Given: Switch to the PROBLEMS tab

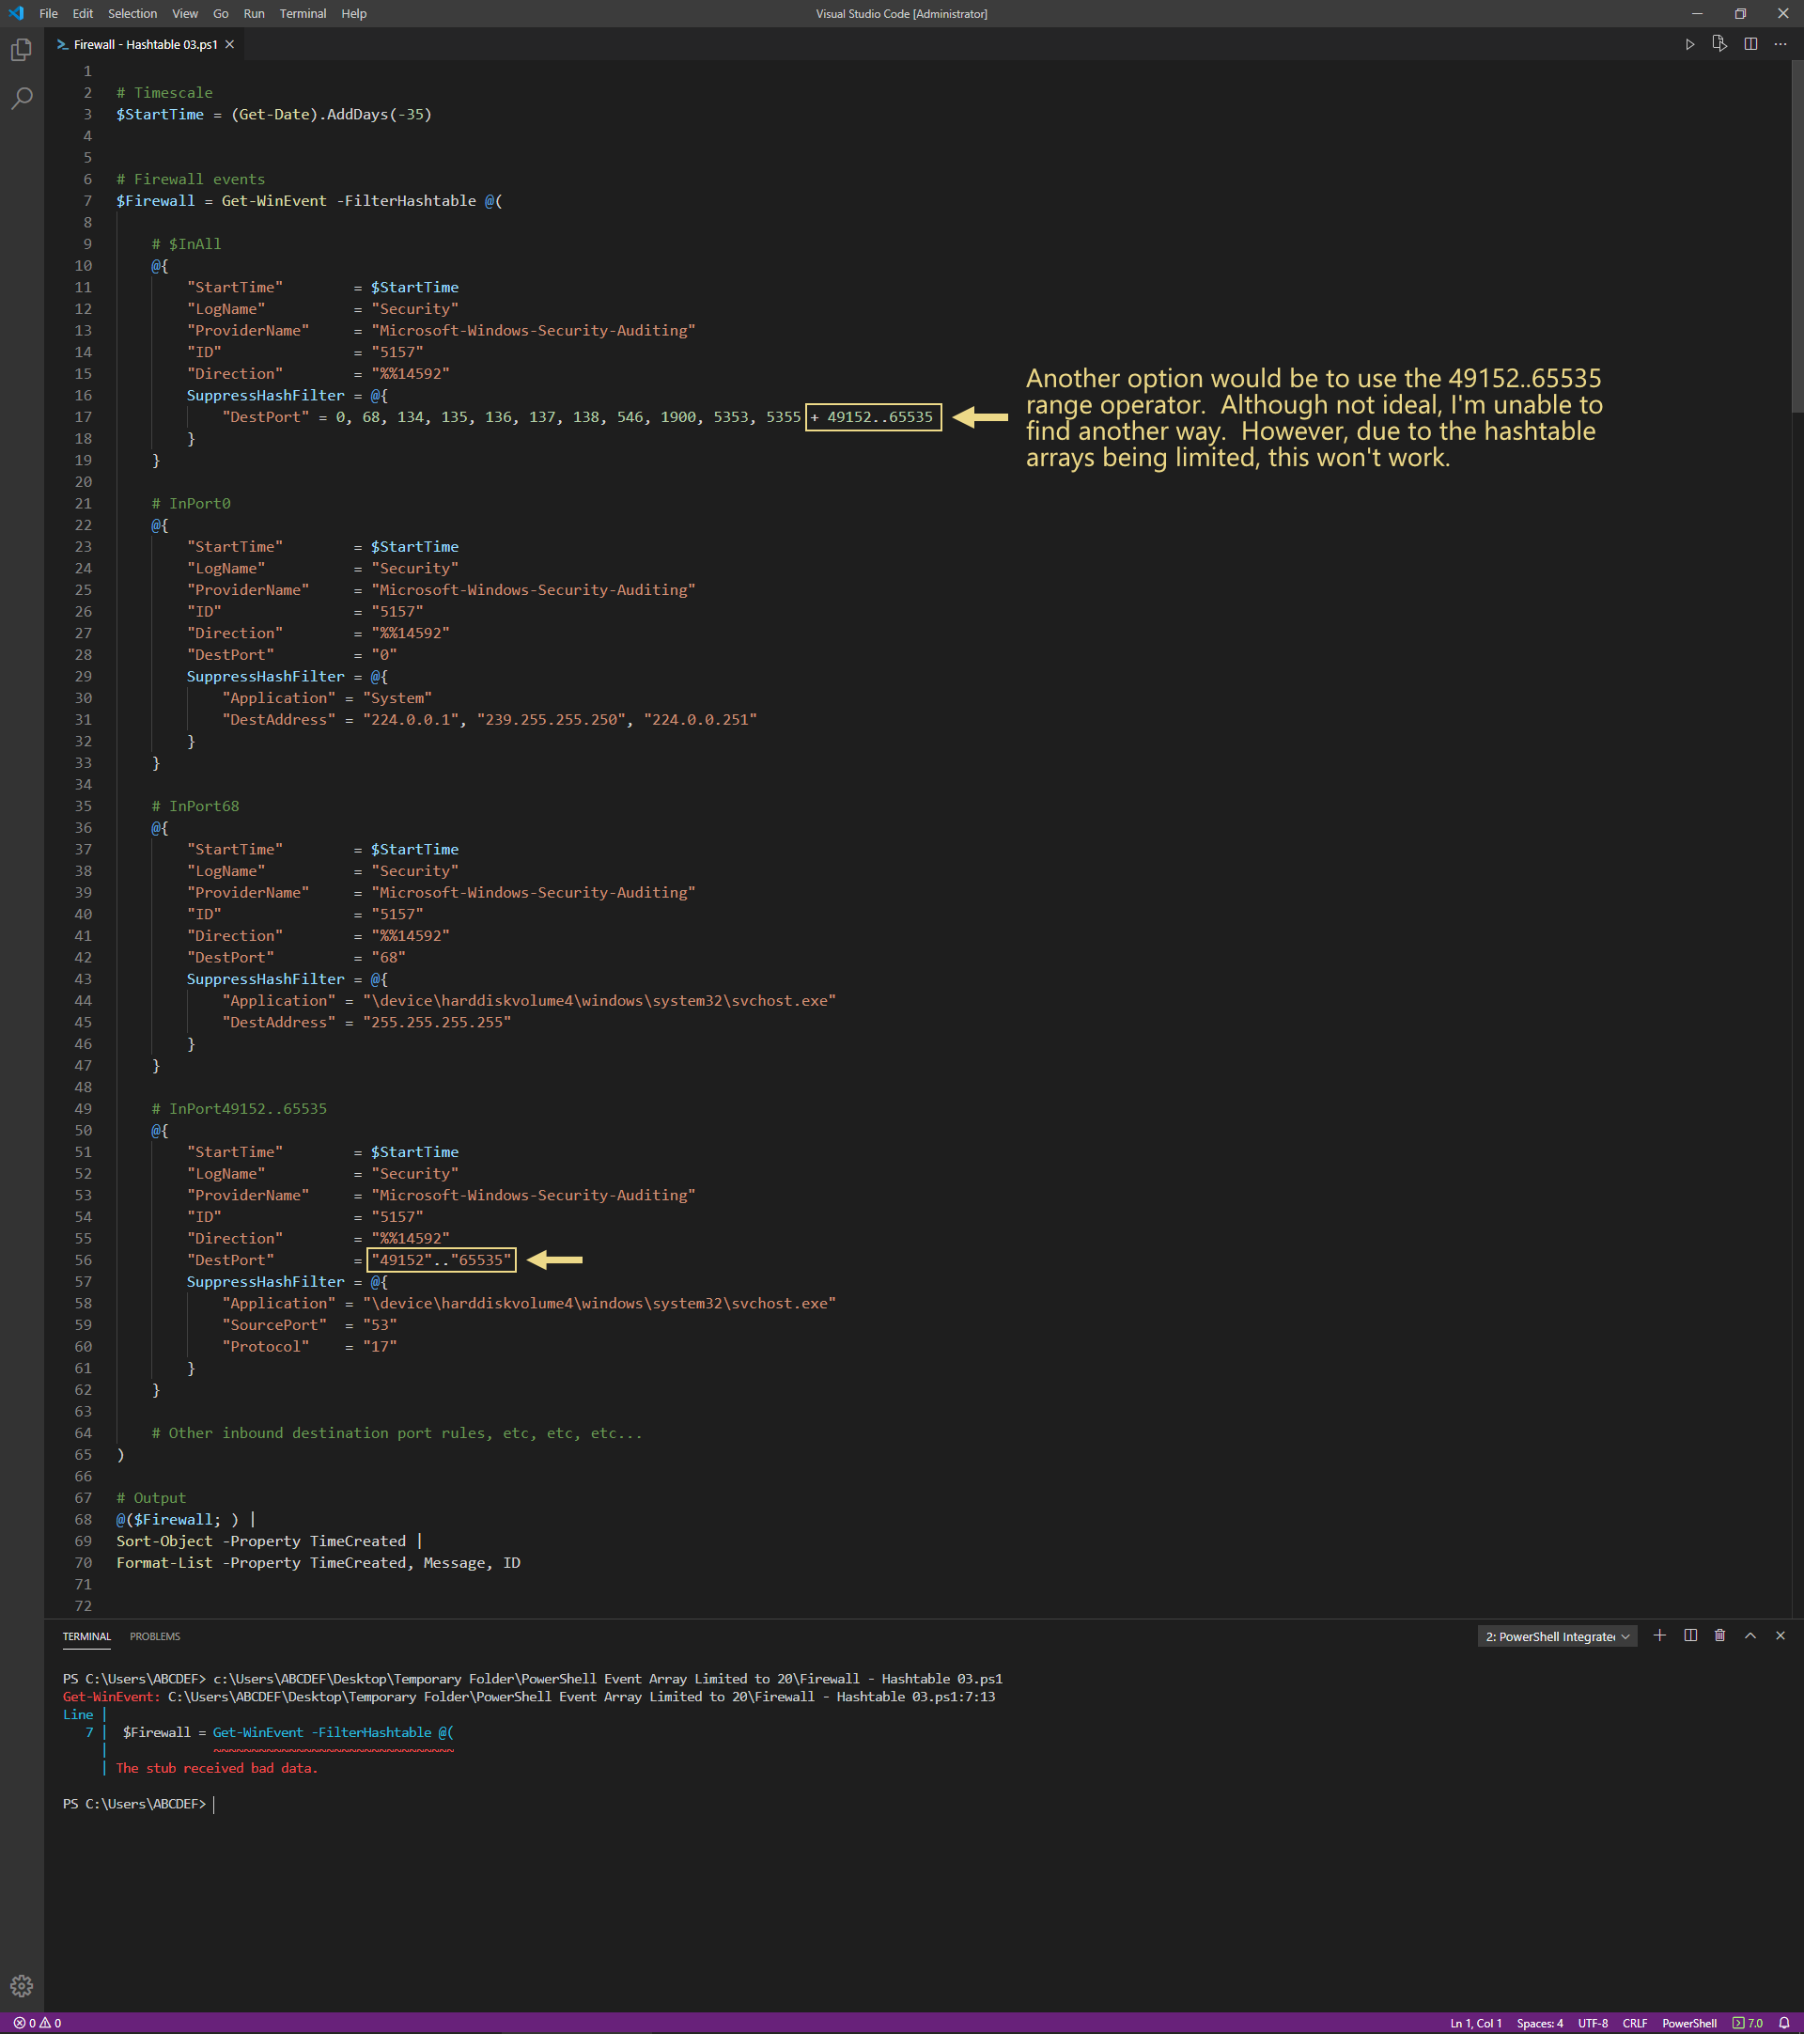Looking at the screenshot, I should point(154,1635).
